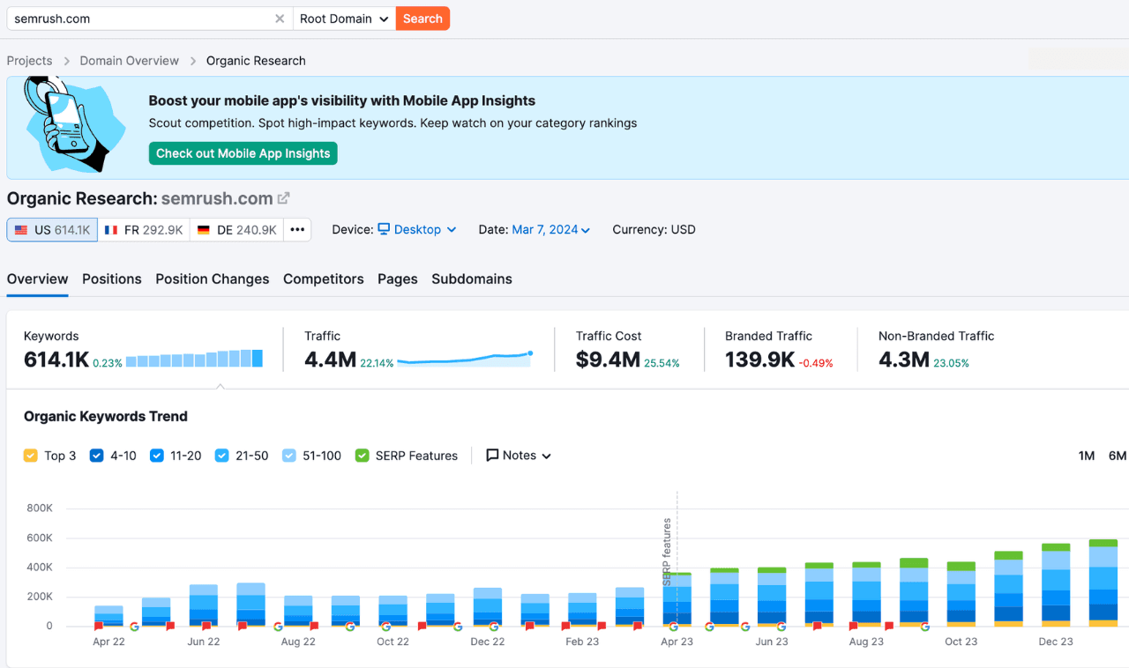Screen dimensions: 1129x668
Task: Click the Notes speech-bubble icon
Action: tap(493, 456)
